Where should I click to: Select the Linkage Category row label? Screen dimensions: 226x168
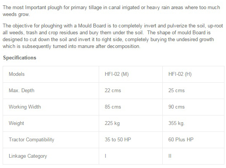[x=28, y=156]
